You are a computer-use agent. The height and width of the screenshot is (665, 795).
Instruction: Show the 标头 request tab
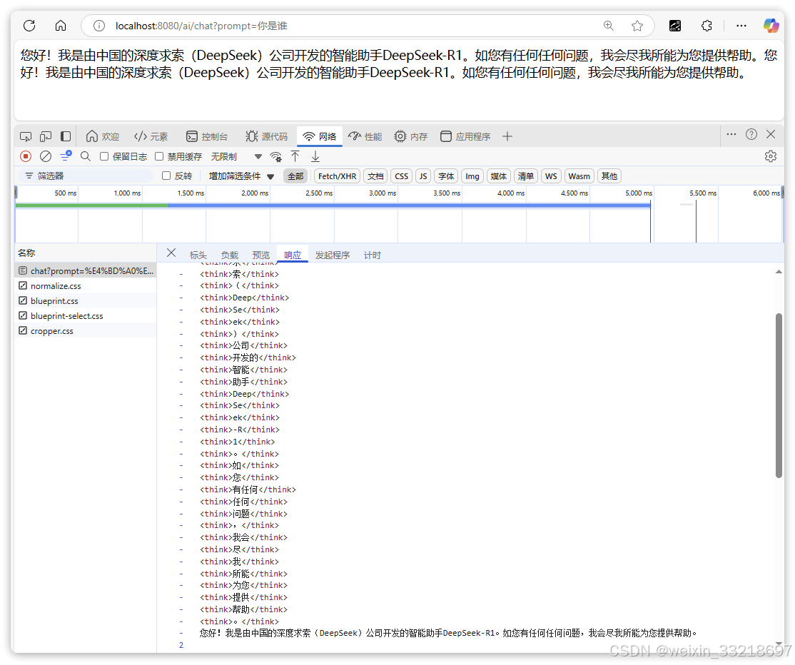pyautogui.click(x=198, y=255)
